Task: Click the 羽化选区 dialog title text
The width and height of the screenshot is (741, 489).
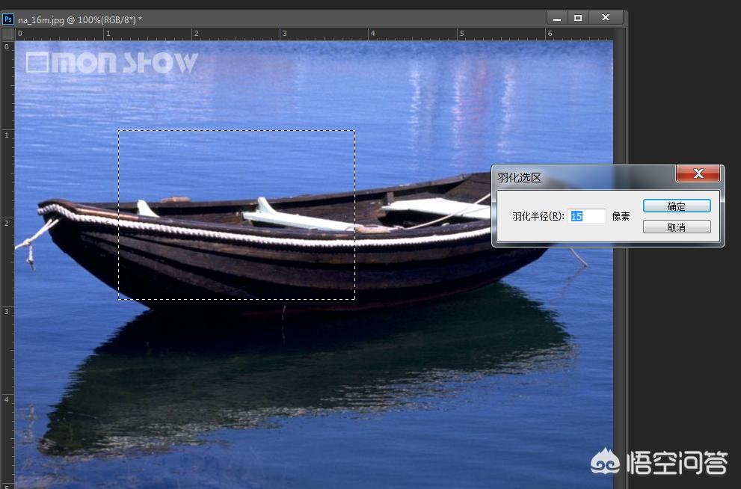Action: [x=519, y=178]
